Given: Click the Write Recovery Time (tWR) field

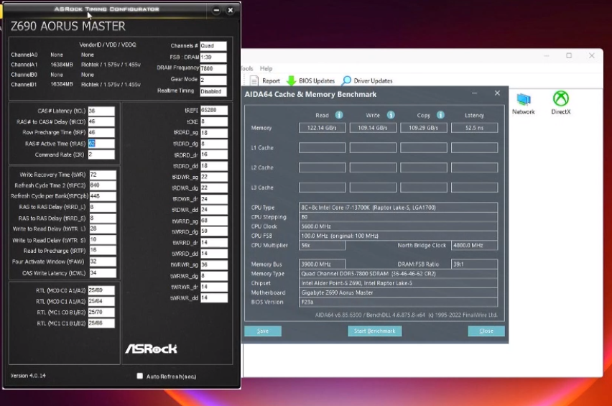Looking at the screenshot, I should pyautogui.click(x=103, y=175).
